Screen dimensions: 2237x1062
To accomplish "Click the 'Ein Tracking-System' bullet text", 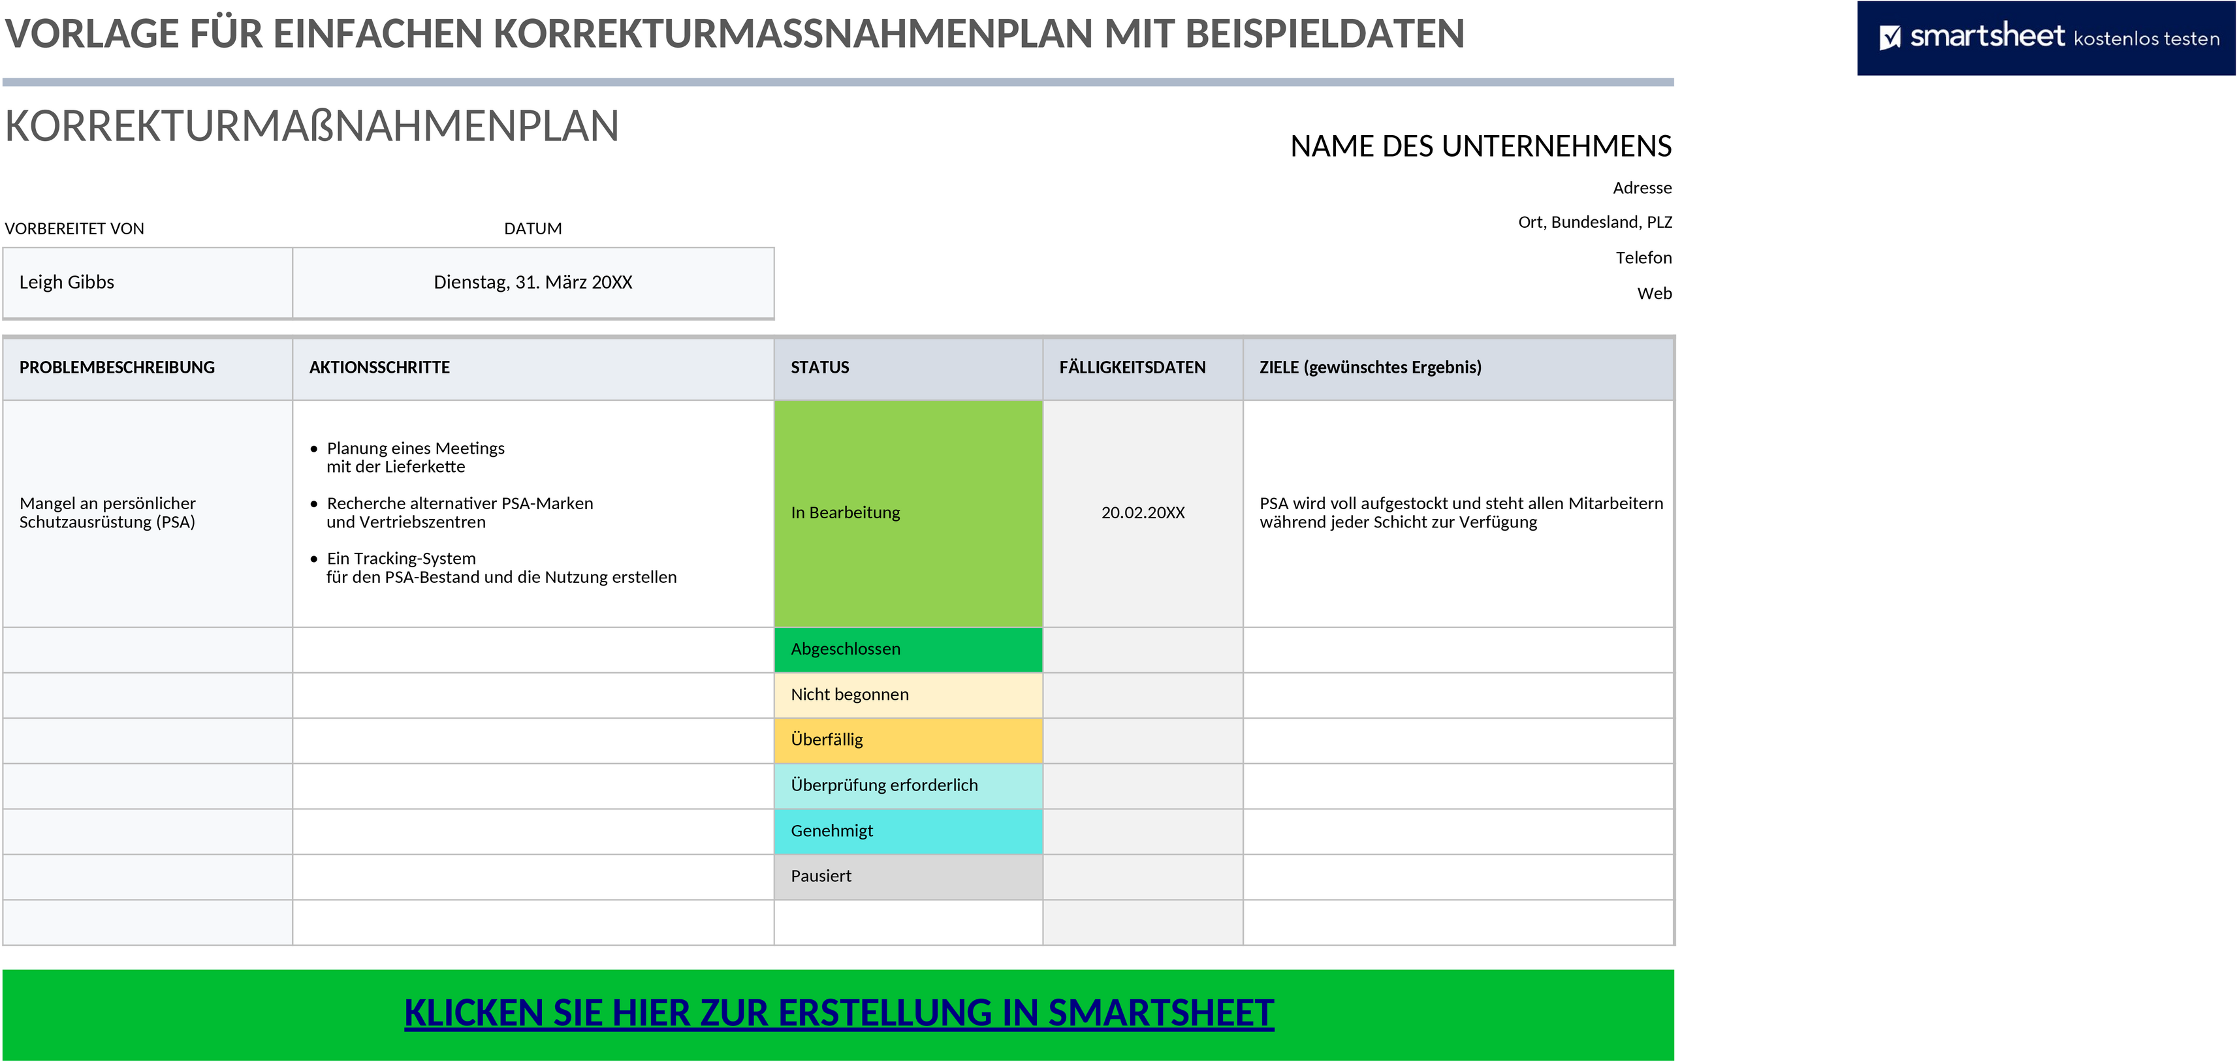I will pos(401,558).
